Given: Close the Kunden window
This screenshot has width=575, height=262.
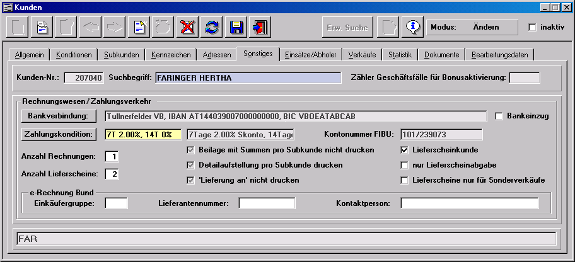Looking at the screenshot, I should click(x=566, y=7).
